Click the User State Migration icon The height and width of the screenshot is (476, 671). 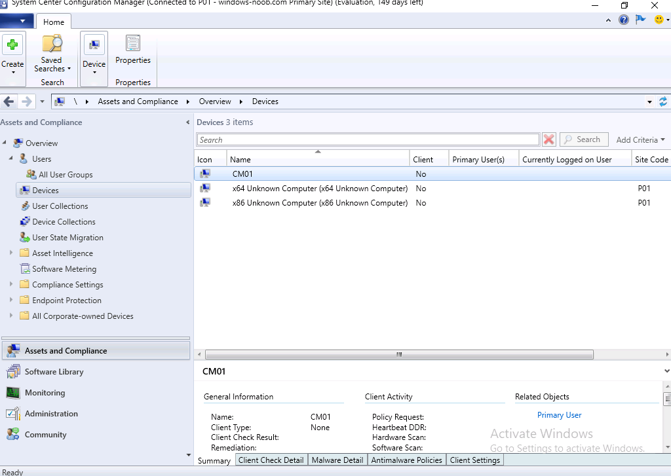point(26,238)
